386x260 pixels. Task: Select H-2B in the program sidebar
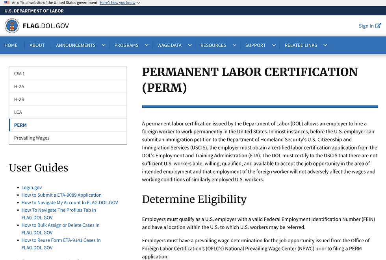[68, 99]
